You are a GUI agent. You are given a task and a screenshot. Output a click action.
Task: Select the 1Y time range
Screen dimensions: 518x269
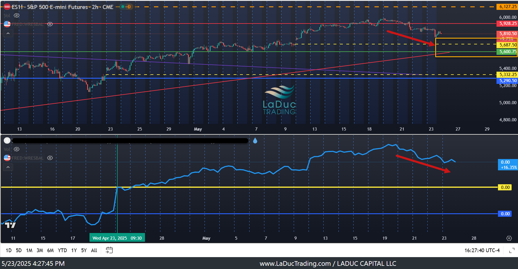pyautogui.click(x=74, y=250)
